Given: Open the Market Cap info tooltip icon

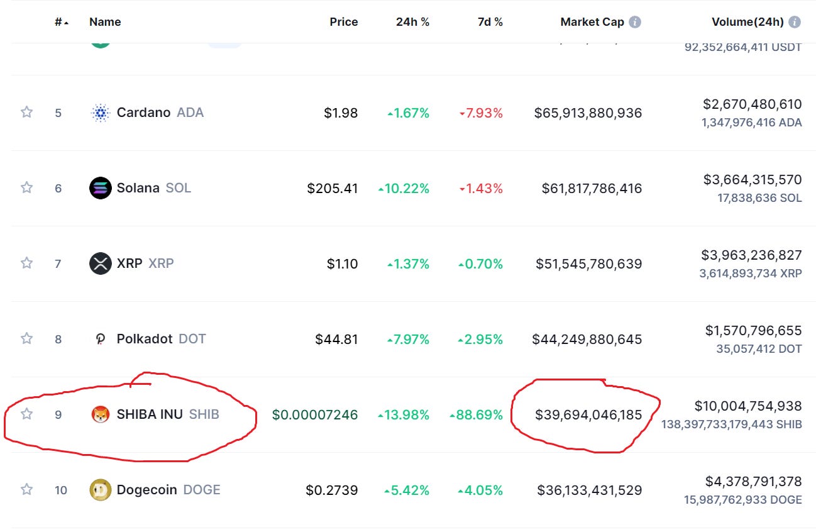Looking at the screenshot, I should pyautogui.click(x=636, y=21).
